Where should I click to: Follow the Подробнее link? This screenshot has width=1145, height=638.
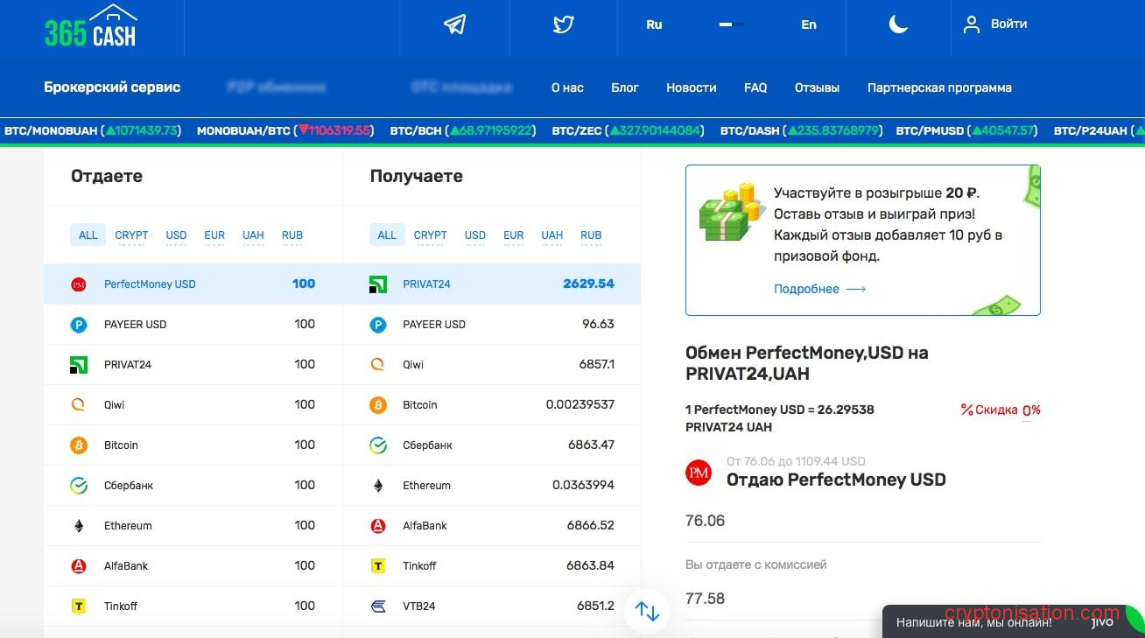(x=819, y=289)
